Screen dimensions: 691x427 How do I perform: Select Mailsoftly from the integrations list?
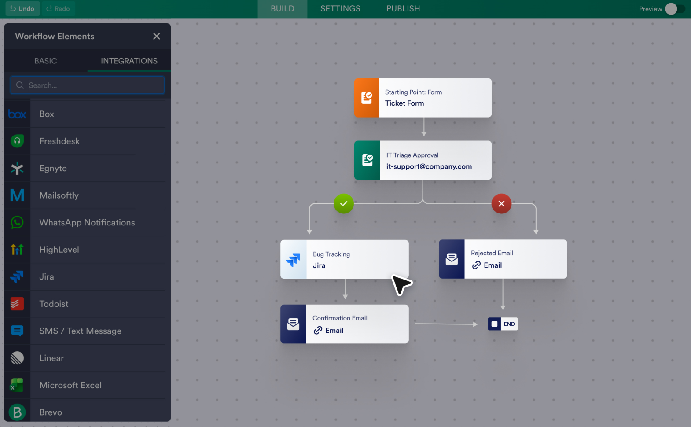pos(59,195)
